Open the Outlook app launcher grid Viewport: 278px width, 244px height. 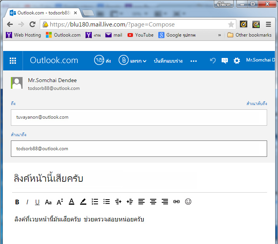[13, 61]
